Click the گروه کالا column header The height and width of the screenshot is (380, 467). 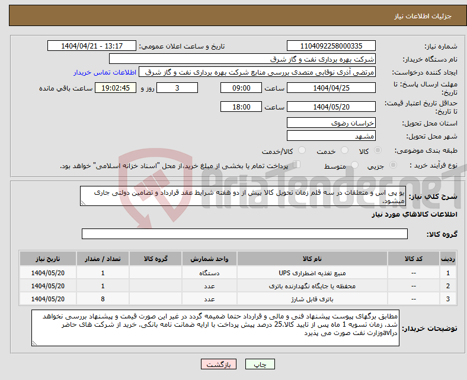tap(155, 259)
